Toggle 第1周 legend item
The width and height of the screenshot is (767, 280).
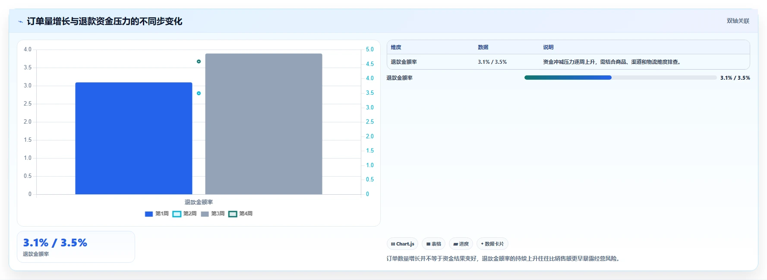click(x=157, y=214)
